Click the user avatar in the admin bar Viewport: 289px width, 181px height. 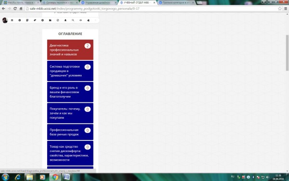tap(5, 20)
